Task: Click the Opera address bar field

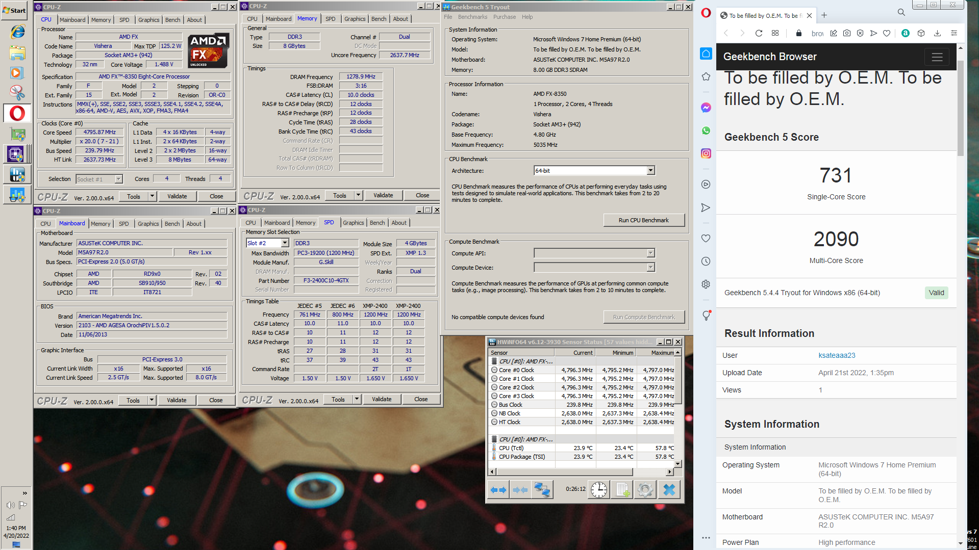Action: coord(817,33)
